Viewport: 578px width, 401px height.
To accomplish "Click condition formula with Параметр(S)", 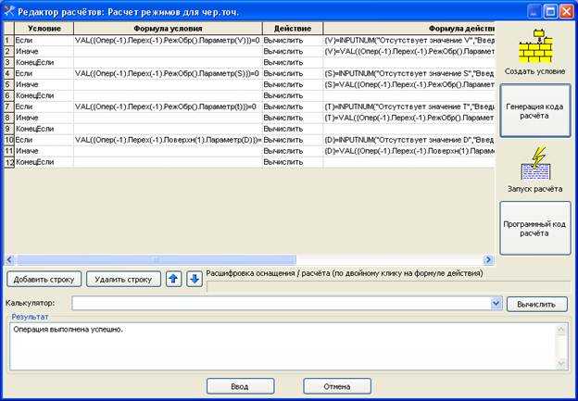I will [x=168, y=73].
